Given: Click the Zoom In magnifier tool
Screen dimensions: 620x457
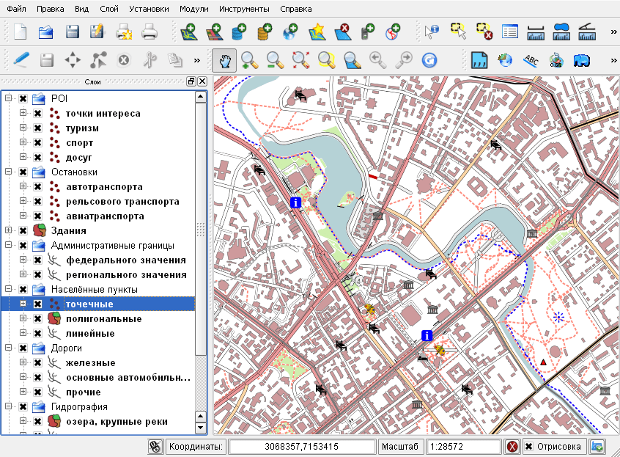Looking at the screenshot, I should click(250, 60).
